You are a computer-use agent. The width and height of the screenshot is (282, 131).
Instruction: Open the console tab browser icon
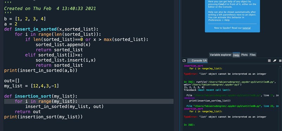point(184,61)
